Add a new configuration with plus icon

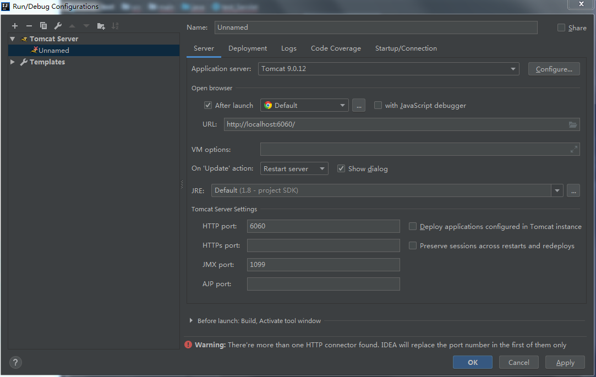15,26
